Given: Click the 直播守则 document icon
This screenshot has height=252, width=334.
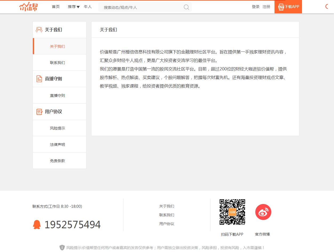Looking at the screenshot, I should coord(39,79).
